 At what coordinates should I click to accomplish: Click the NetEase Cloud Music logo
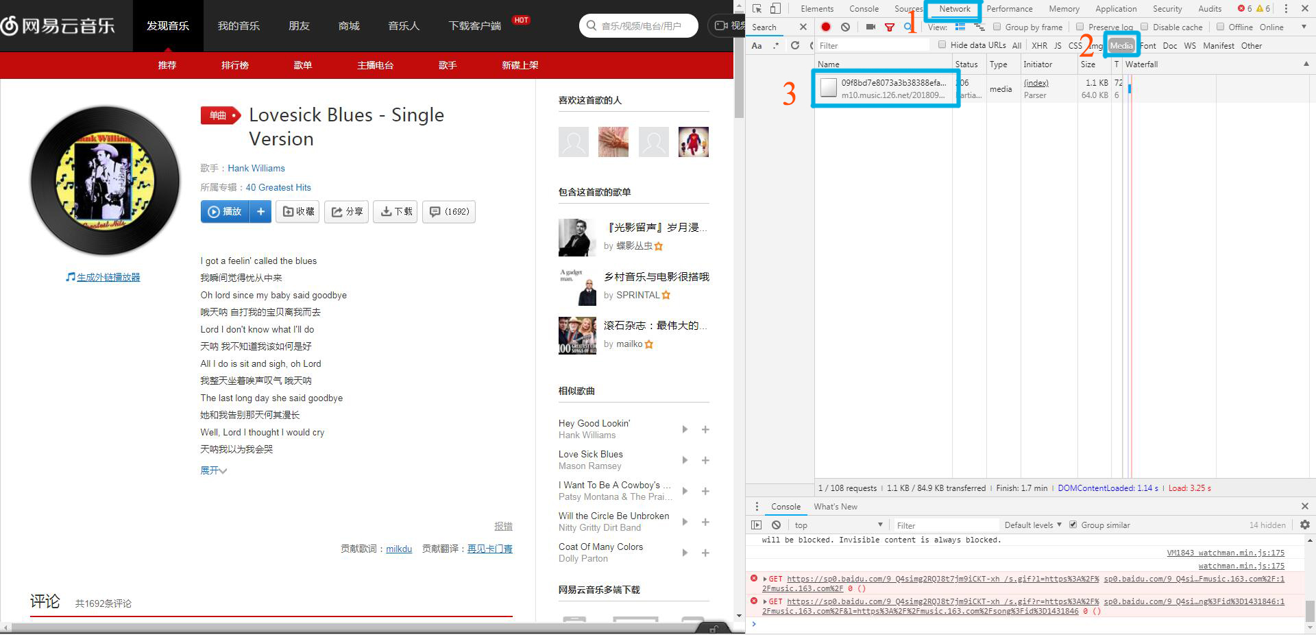[58, 26]
